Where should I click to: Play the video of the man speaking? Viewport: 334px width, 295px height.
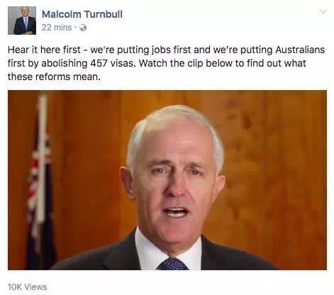167,180
